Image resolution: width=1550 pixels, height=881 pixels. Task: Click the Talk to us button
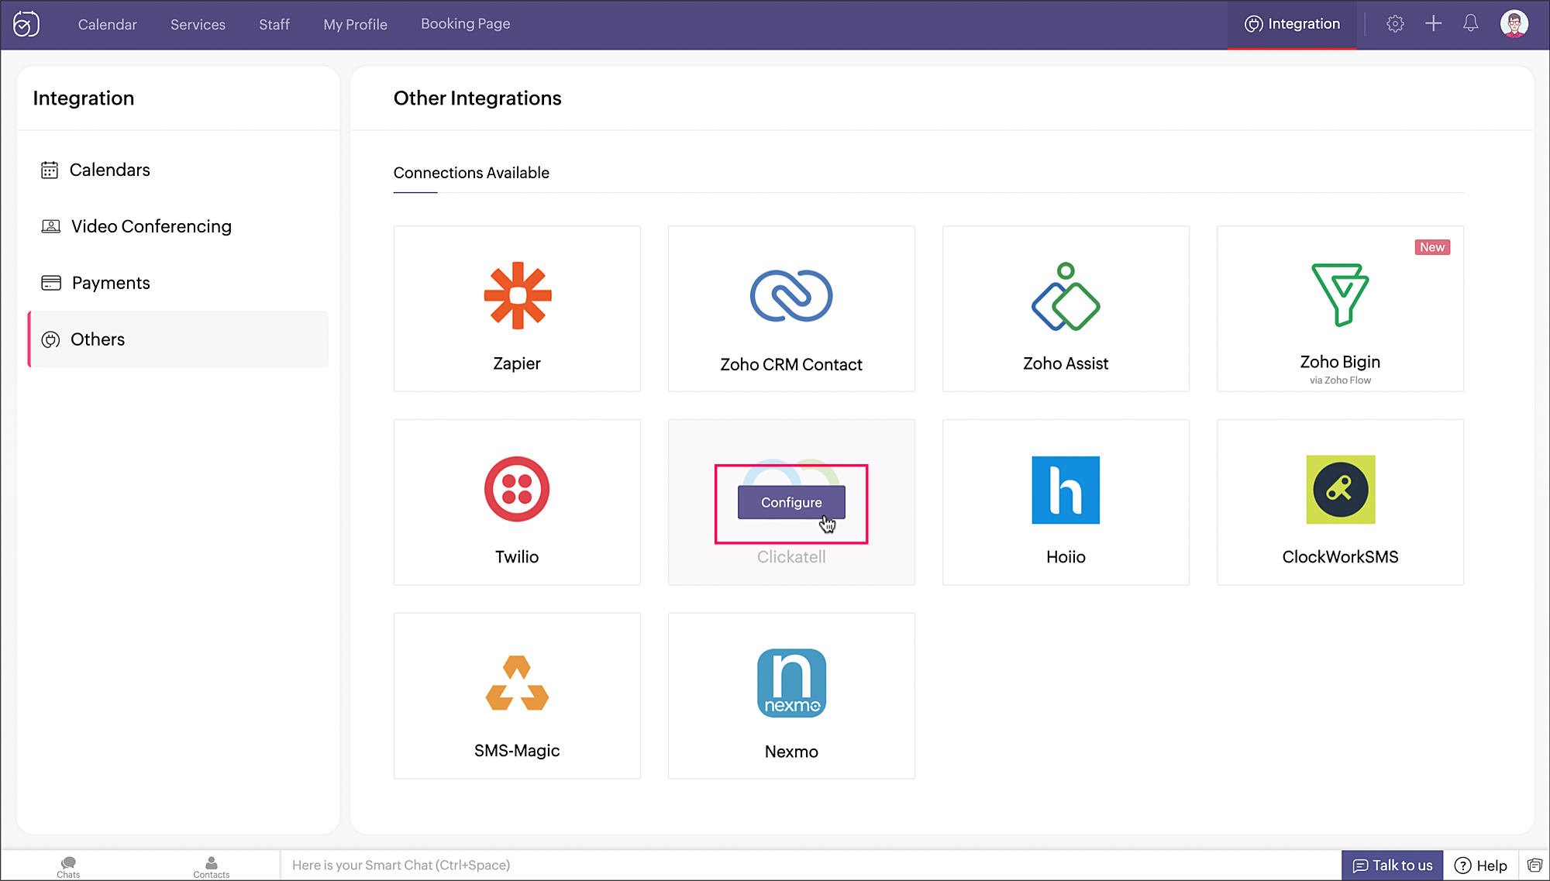1392,866
